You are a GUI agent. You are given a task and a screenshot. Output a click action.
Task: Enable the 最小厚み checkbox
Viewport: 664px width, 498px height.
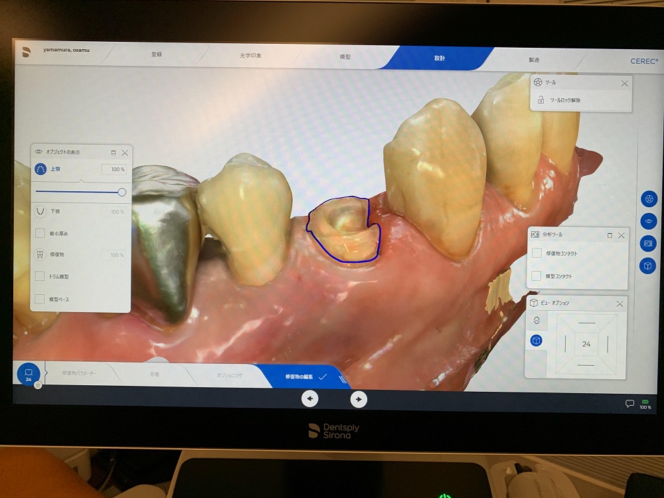coord(41,233)
